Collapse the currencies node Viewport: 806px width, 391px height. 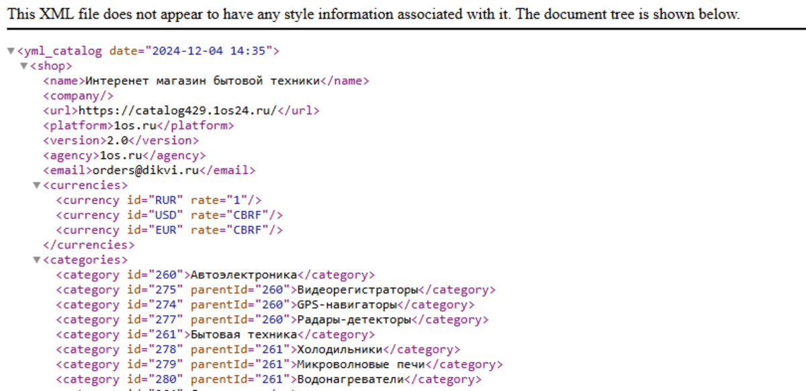tap(37, 185)
